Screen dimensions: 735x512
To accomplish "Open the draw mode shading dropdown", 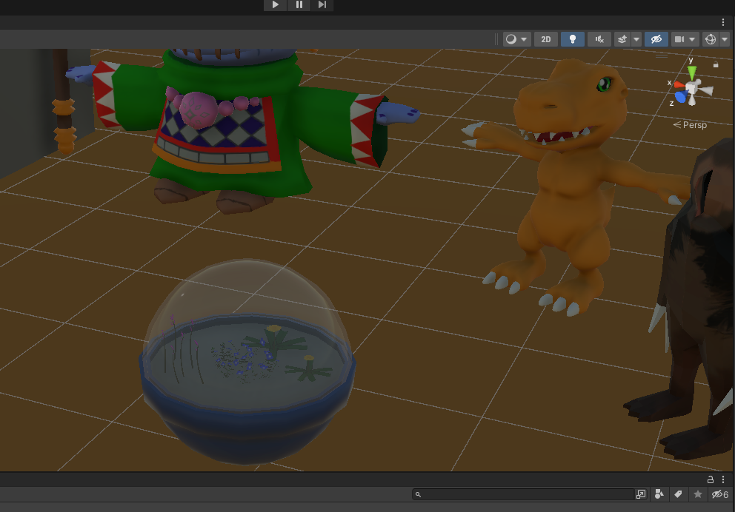I will pos(516,39).
